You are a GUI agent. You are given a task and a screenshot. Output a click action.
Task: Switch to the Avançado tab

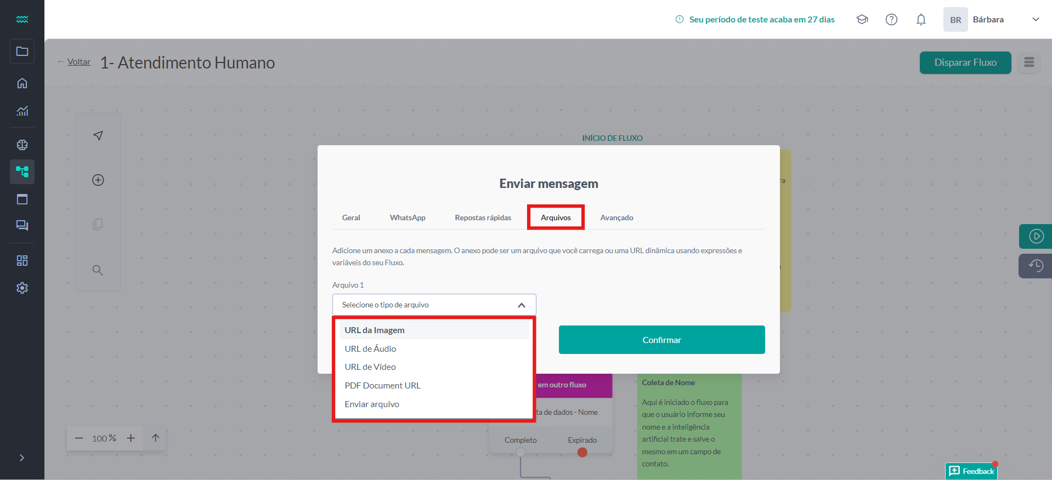click(x=617, y=218)
